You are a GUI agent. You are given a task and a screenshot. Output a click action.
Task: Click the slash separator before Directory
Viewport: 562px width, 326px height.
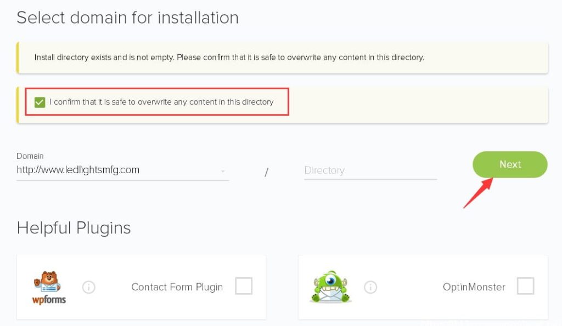click(x=267, y=172)
